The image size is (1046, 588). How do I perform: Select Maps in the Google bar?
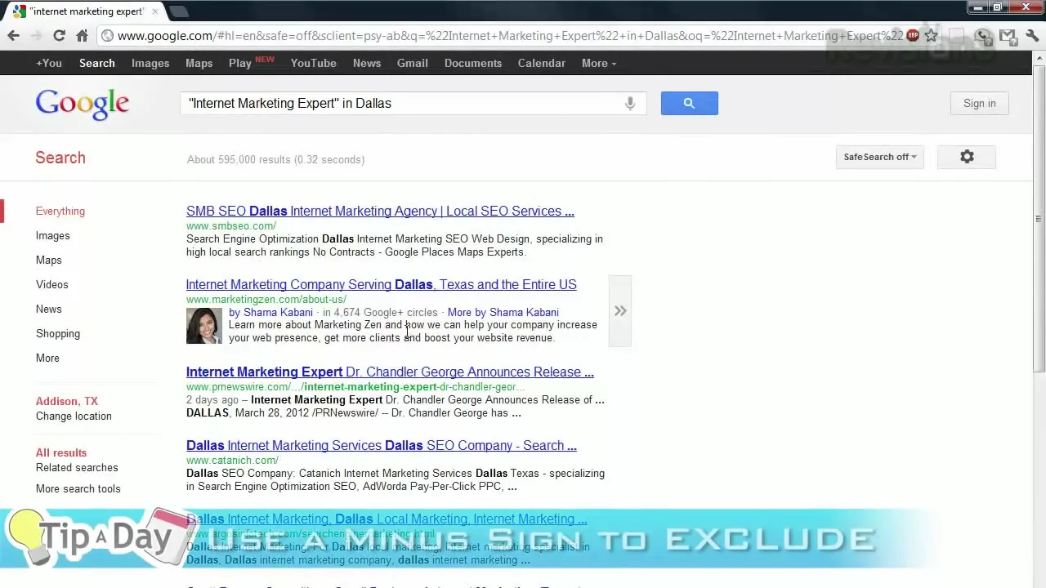point(199,63)
